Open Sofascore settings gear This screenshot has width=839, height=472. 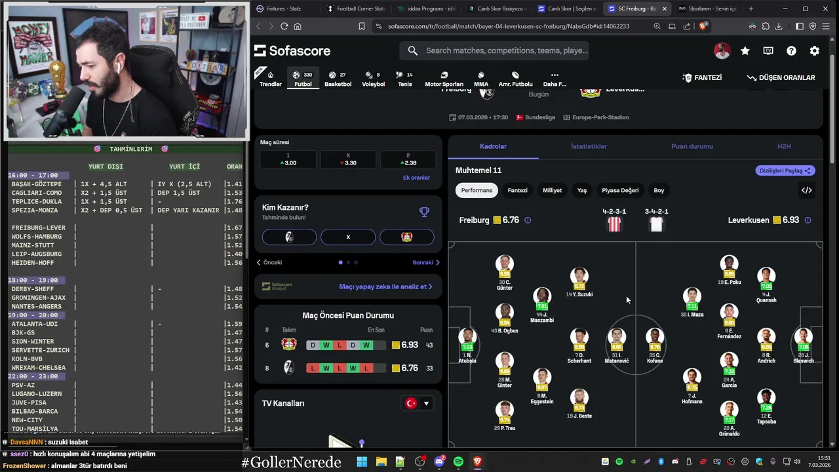point(814,50)
